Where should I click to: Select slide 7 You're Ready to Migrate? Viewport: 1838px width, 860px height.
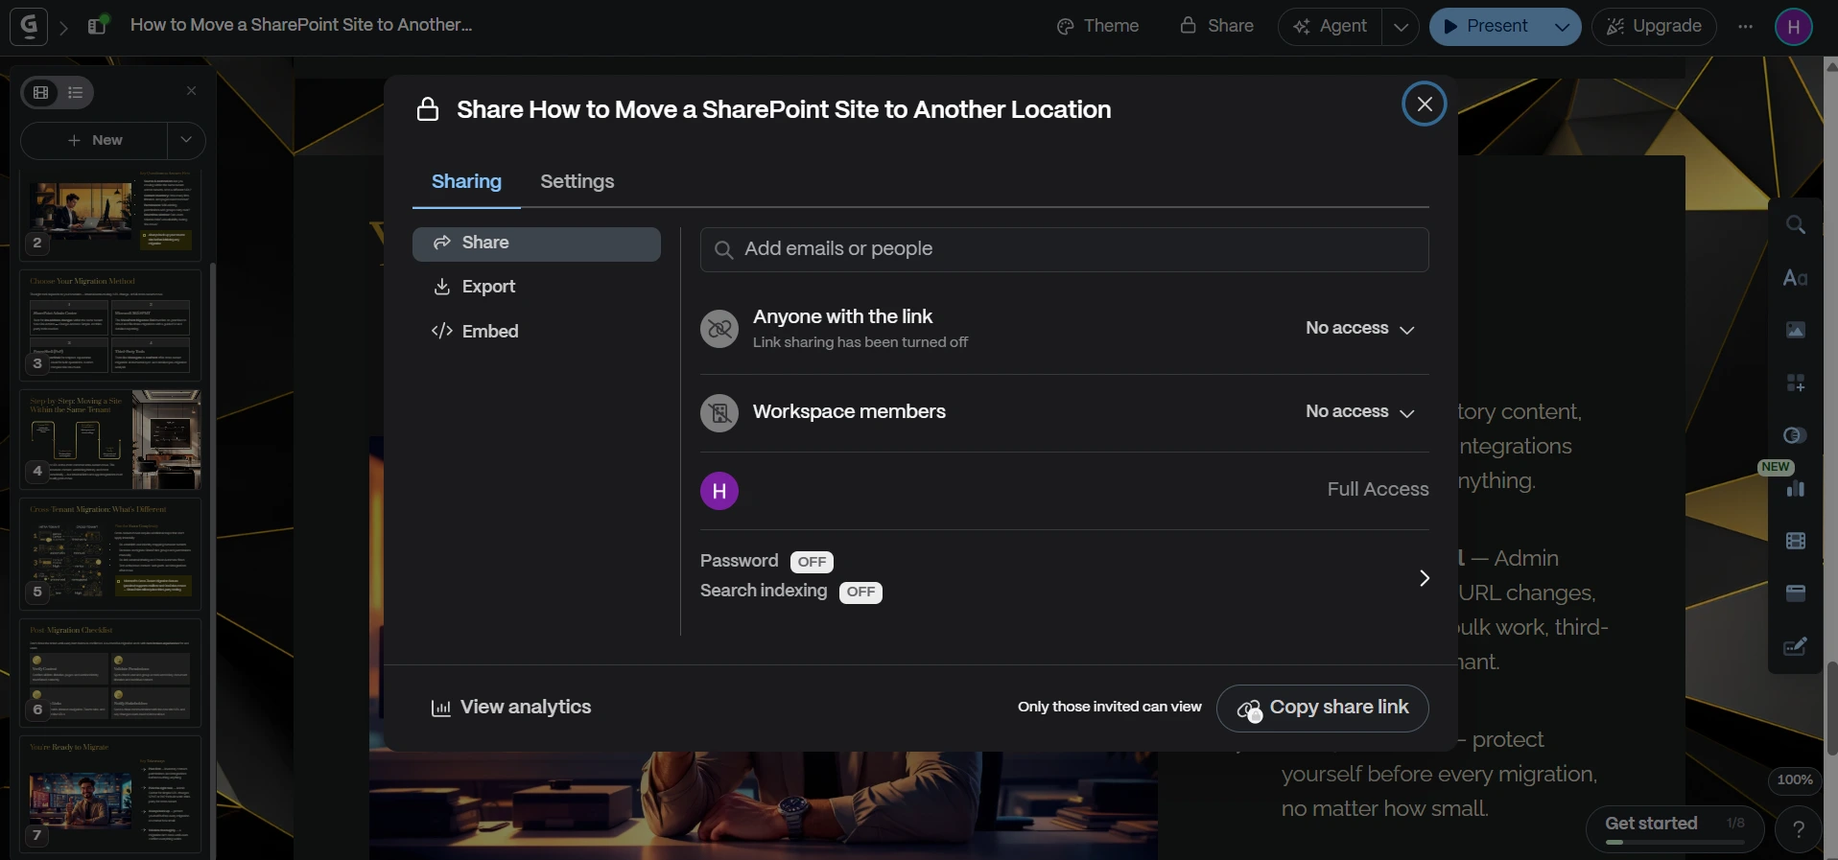[x=110, y=794]
